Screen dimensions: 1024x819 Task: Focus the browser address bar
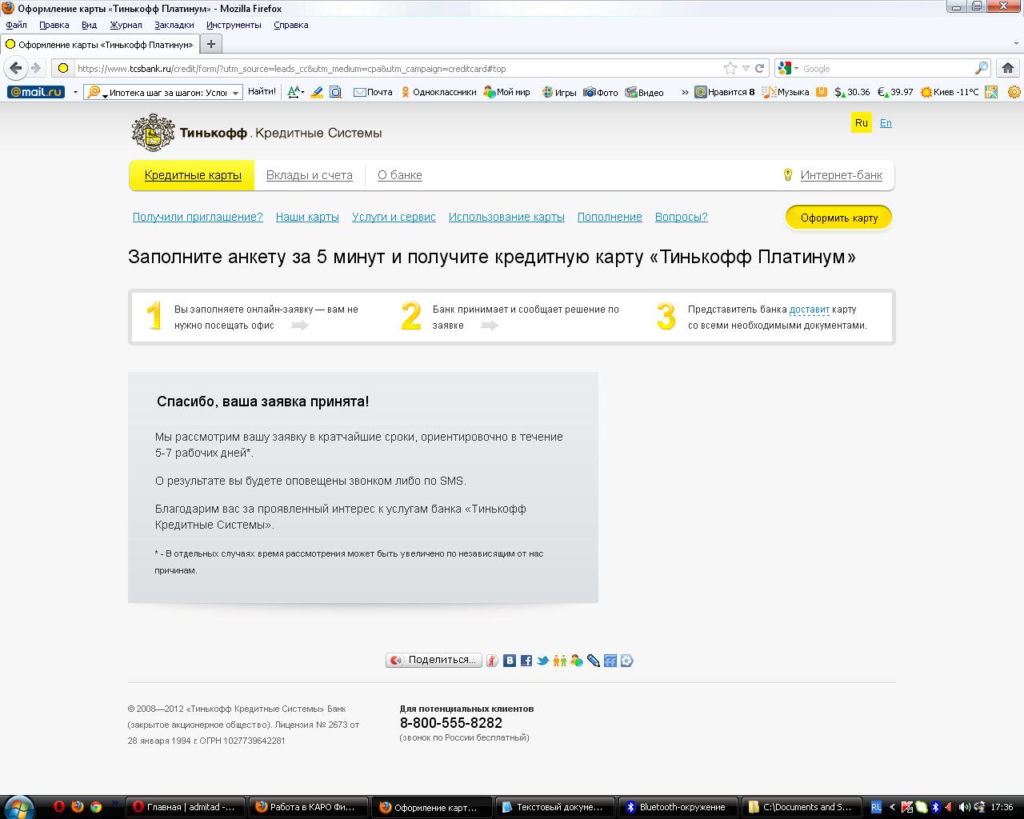tap(398, 68)
